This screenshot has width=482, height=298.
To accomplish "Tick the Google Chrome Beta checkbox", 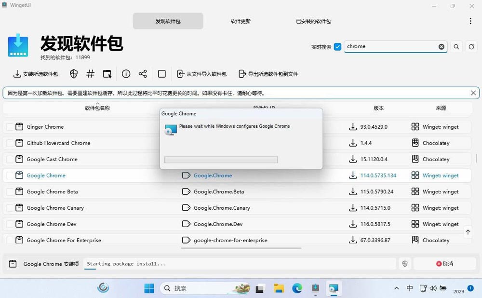I will tap(10, 191).
